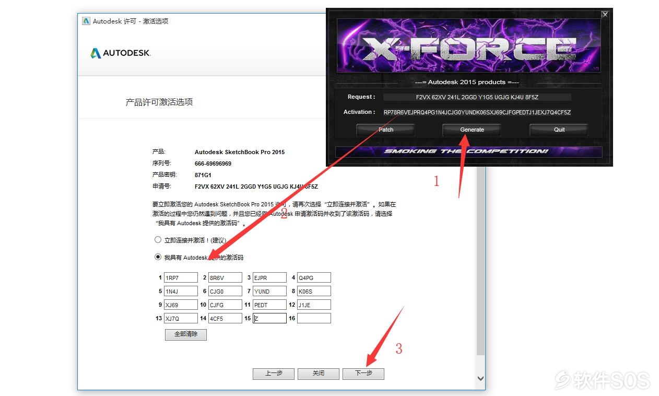Click the product name Autodesk SketchBook Pro 2015
This screenshot has height=396, width=659.
pyautogui.click(x=240, y=152)
